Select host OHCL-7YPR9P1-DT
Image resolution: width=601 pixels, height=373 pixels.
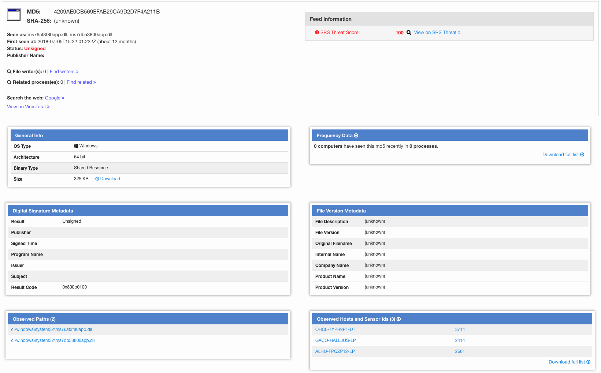335,329
